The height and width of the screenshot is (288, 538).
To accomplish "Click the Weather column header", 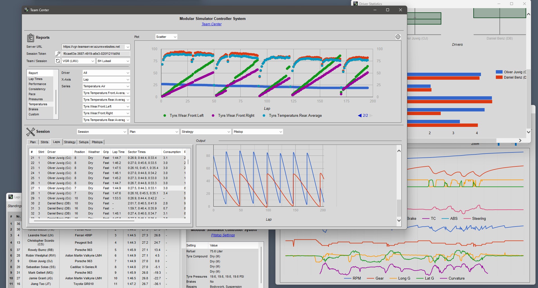I will pos(94,152).
